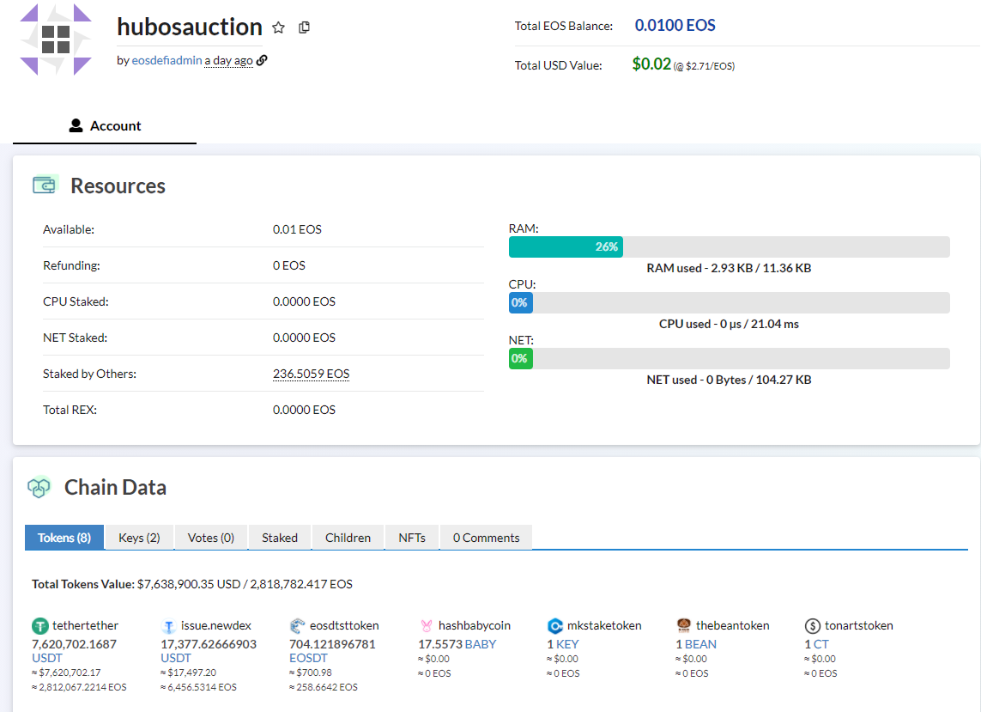The width and height of the screenshot is (981, 712).
Task: Click the mkstaketoken token icon
Action: (x=554, y=626)
